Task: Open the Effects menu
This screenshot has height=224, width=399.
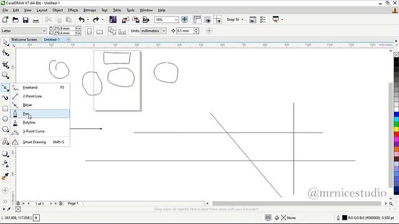Action: pyautogui.click(x=73, y=10)
